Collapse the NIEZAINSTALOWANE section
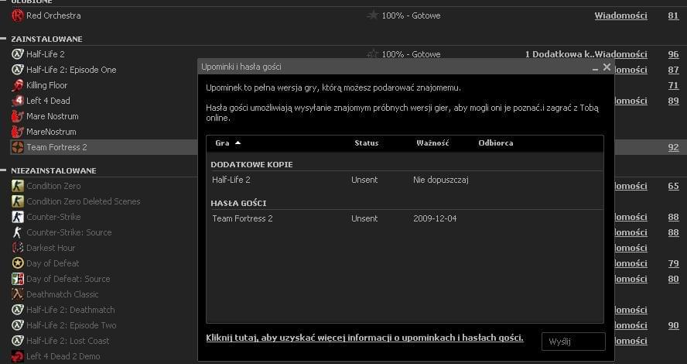 tap(3, 170)
